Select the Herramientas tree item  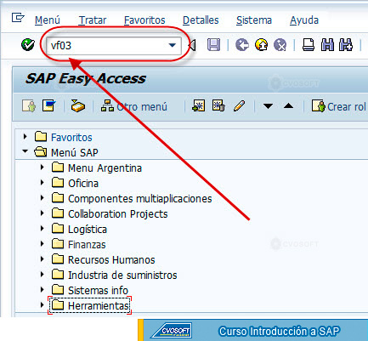point(99,306)
